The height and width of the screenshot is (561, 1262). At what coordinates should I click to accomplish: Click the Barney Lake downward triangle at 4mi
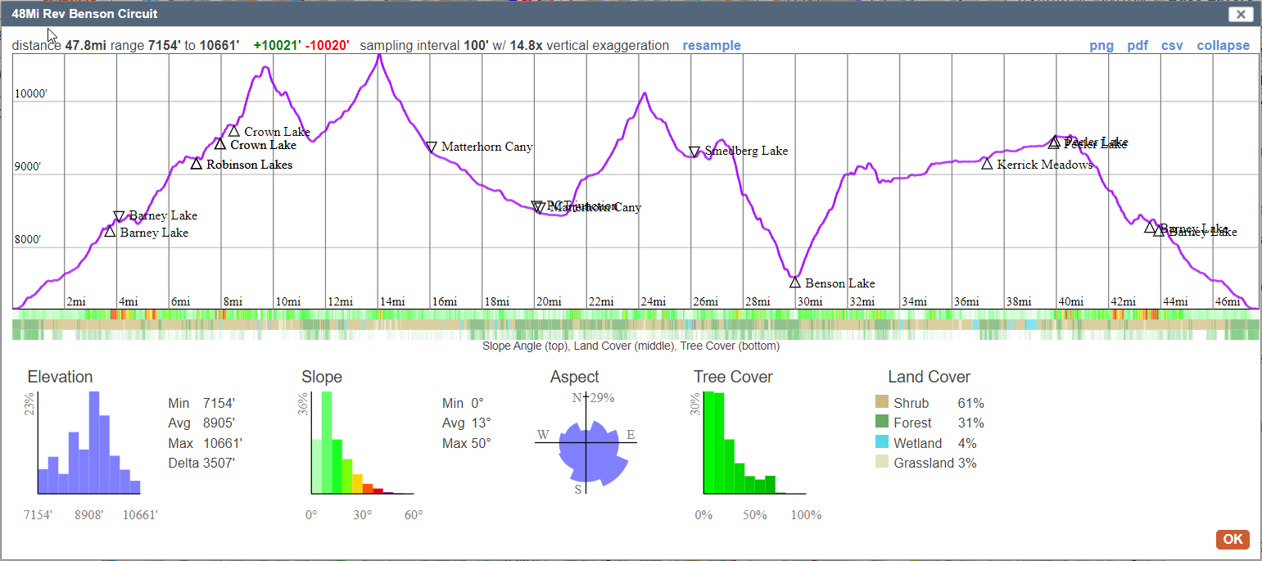click(119, 216)
